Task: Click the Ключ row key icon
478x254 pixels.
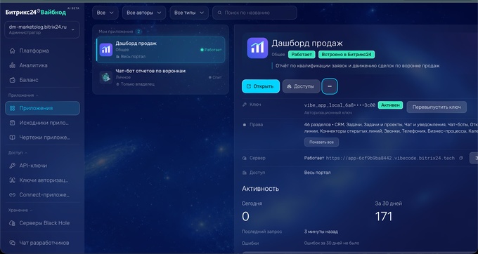Action: (244, 105)
